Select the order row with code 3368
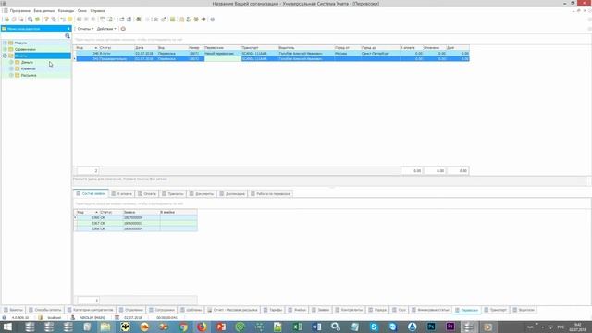The image size is (592, 333). pos(136,228)
